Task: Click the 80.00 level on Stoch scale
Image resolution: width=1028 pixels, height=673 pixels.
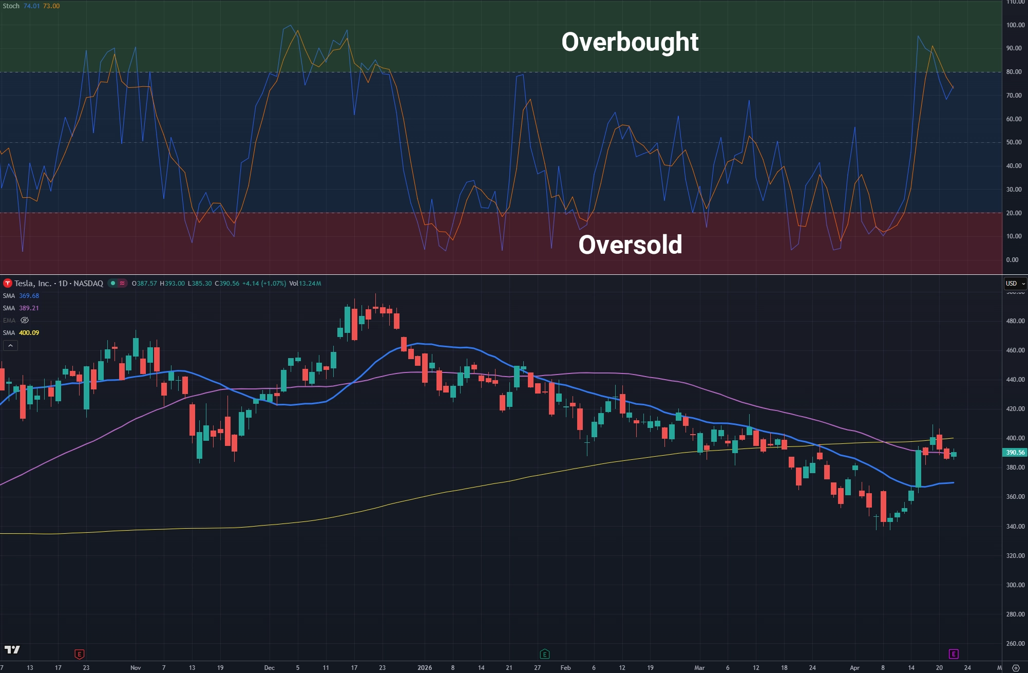Action: click(1014, 72)
